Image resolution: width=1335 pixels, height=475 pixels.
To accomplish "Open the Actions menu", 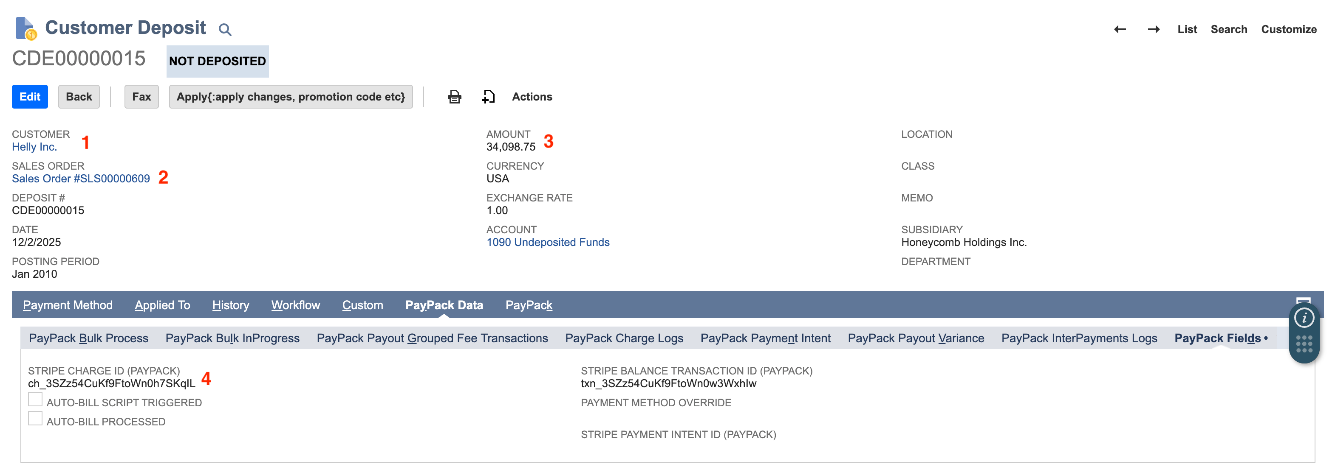I will coord(532,96).
